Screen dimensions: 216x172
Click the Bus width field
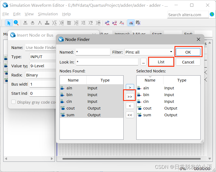click(43, 84)
